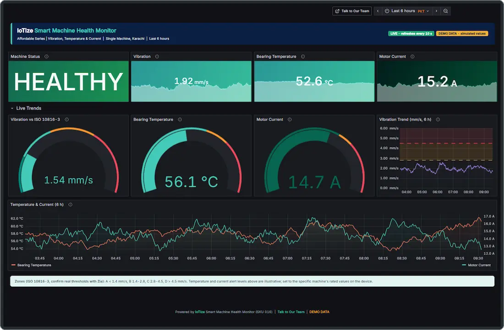Click the footer DEMO DATA link

(319, 312)
